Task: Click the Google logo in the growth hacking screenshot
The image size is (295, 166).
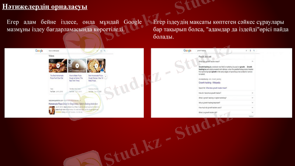Action: [187, 51]
